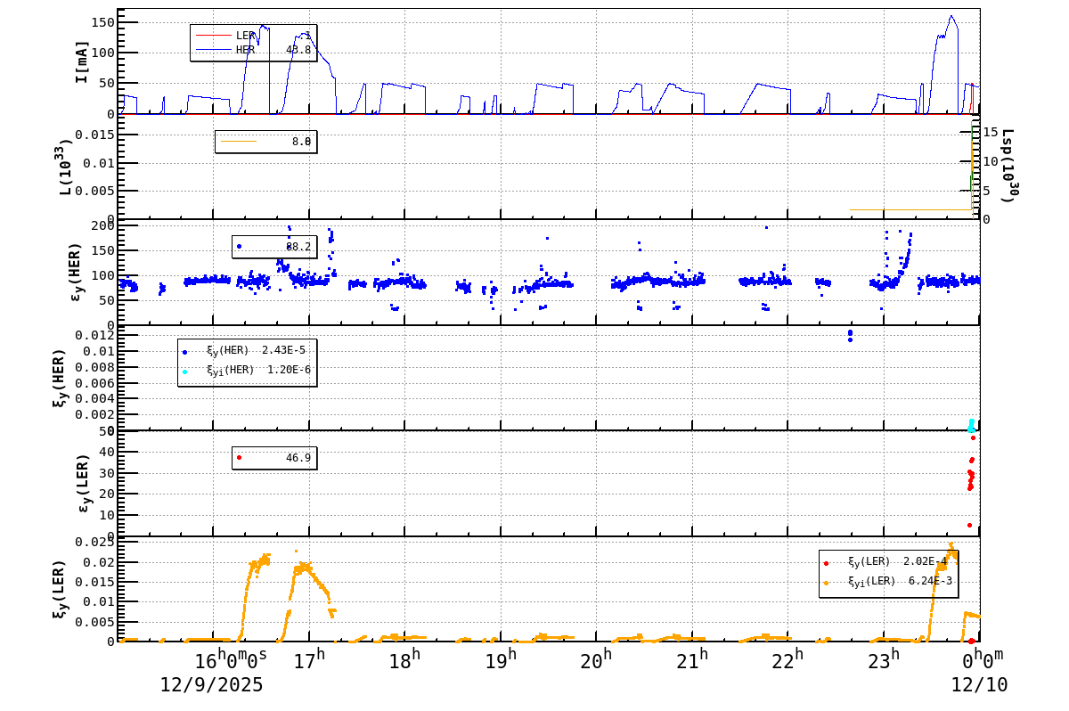This screenshot has width=1069, height=711.
Task: Click the cyan ξyi(HER) data points
Action: click(x=971, y=425)
